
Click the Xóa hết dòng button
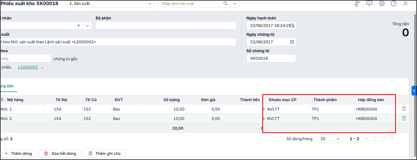pyautogui.click(x=60, y=154)
